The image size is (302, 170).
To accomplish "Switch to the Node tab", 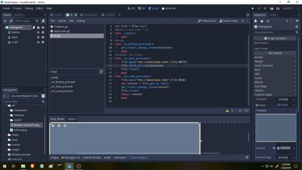I will click(x=273, y=15).
